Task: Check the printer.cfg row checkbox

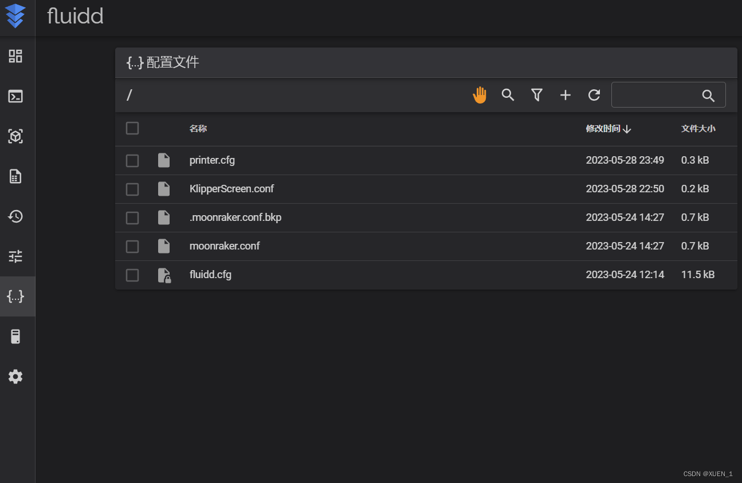Action: pos(132,160)
